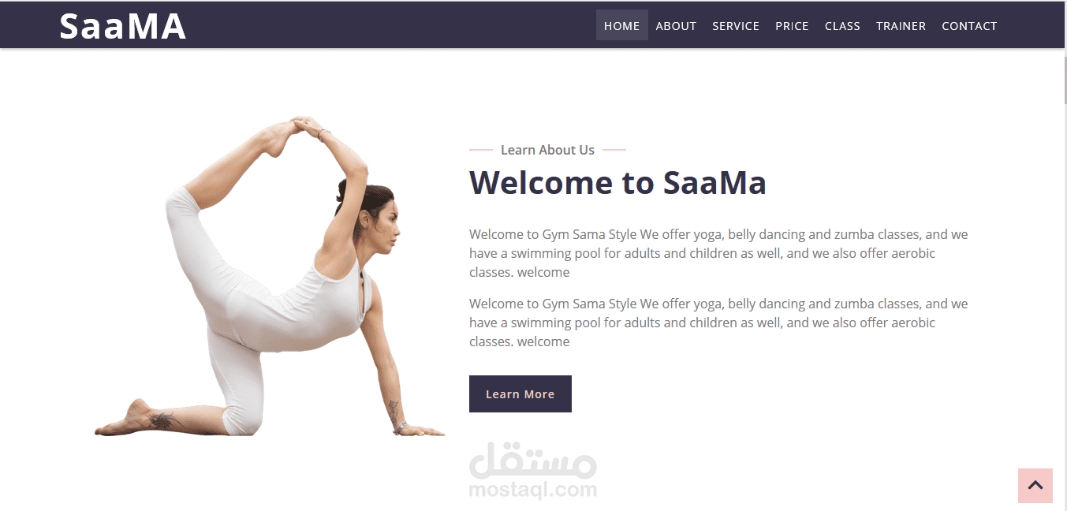Click the SaaMA logo in the header
The height and width of the screenshot is (511, 1067).
coord(122,26)
